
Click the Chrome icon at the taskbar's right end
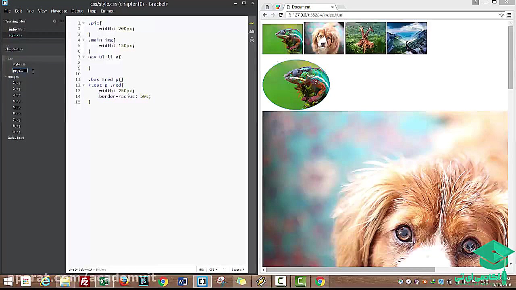(320, 281)
